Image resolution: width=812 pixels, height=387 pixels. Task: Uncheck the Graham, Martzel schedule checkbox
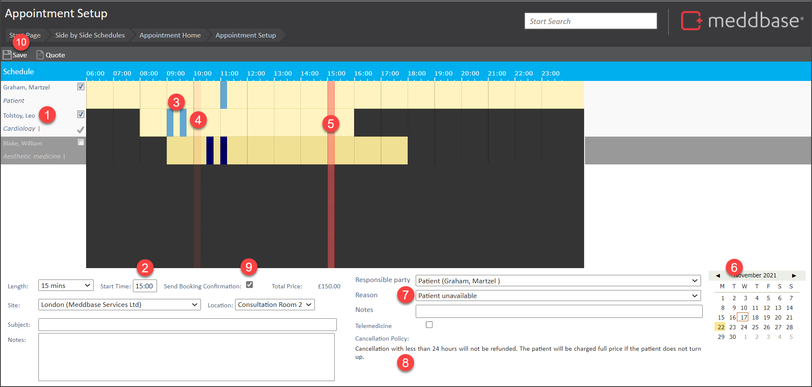pyautogui.click(x=81, y=86)
